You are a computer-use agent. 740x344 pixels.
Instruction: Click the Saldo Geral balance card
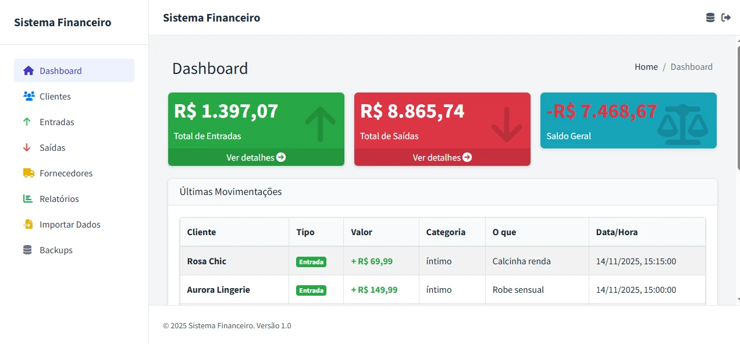[628, 120]
